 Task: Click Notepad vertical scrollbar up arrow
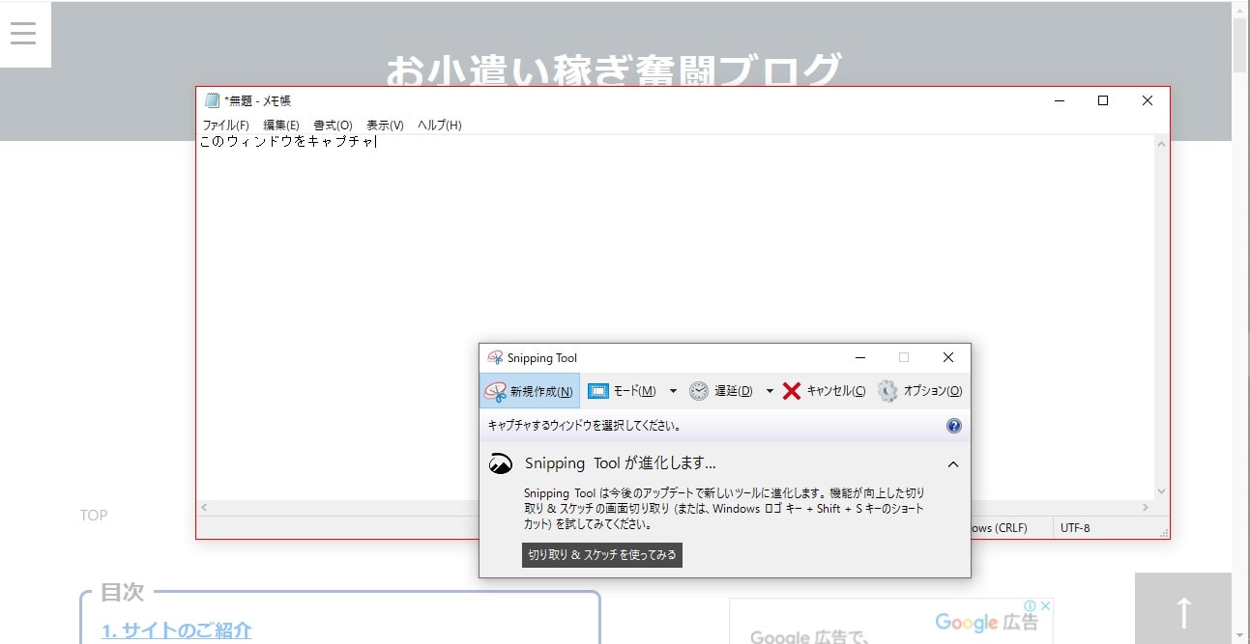(x=1161, y=144)
